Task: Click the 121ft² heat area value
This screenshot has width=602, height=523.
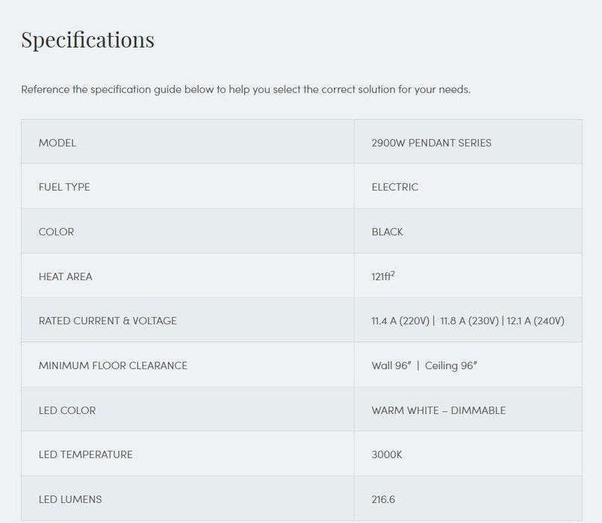Action: (383, 276)
